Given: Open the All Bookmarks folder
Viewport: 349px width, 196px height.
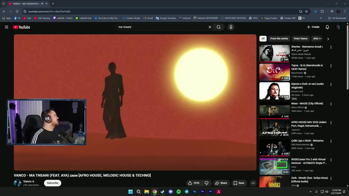Looking at the screenshot, I should click(x=337, y=18).
